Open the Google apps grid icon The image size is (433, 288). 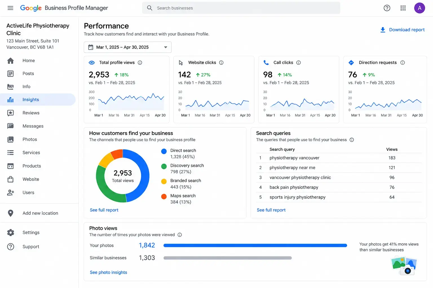pos(403,8)
